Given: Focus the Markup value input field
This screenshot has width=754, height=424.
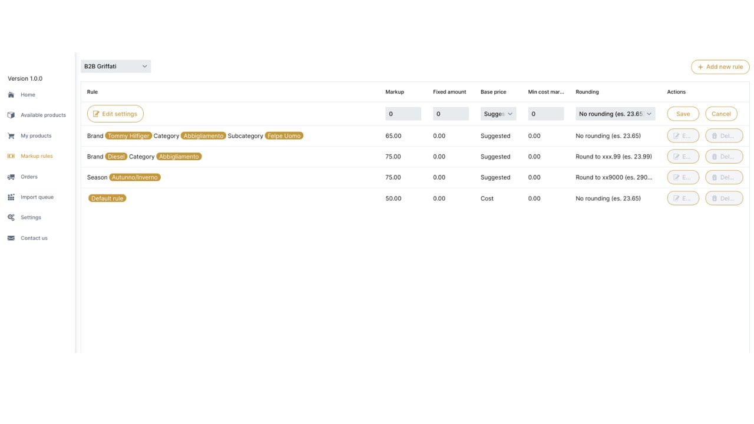Looking at the screenshot, I should pos(403,114).
